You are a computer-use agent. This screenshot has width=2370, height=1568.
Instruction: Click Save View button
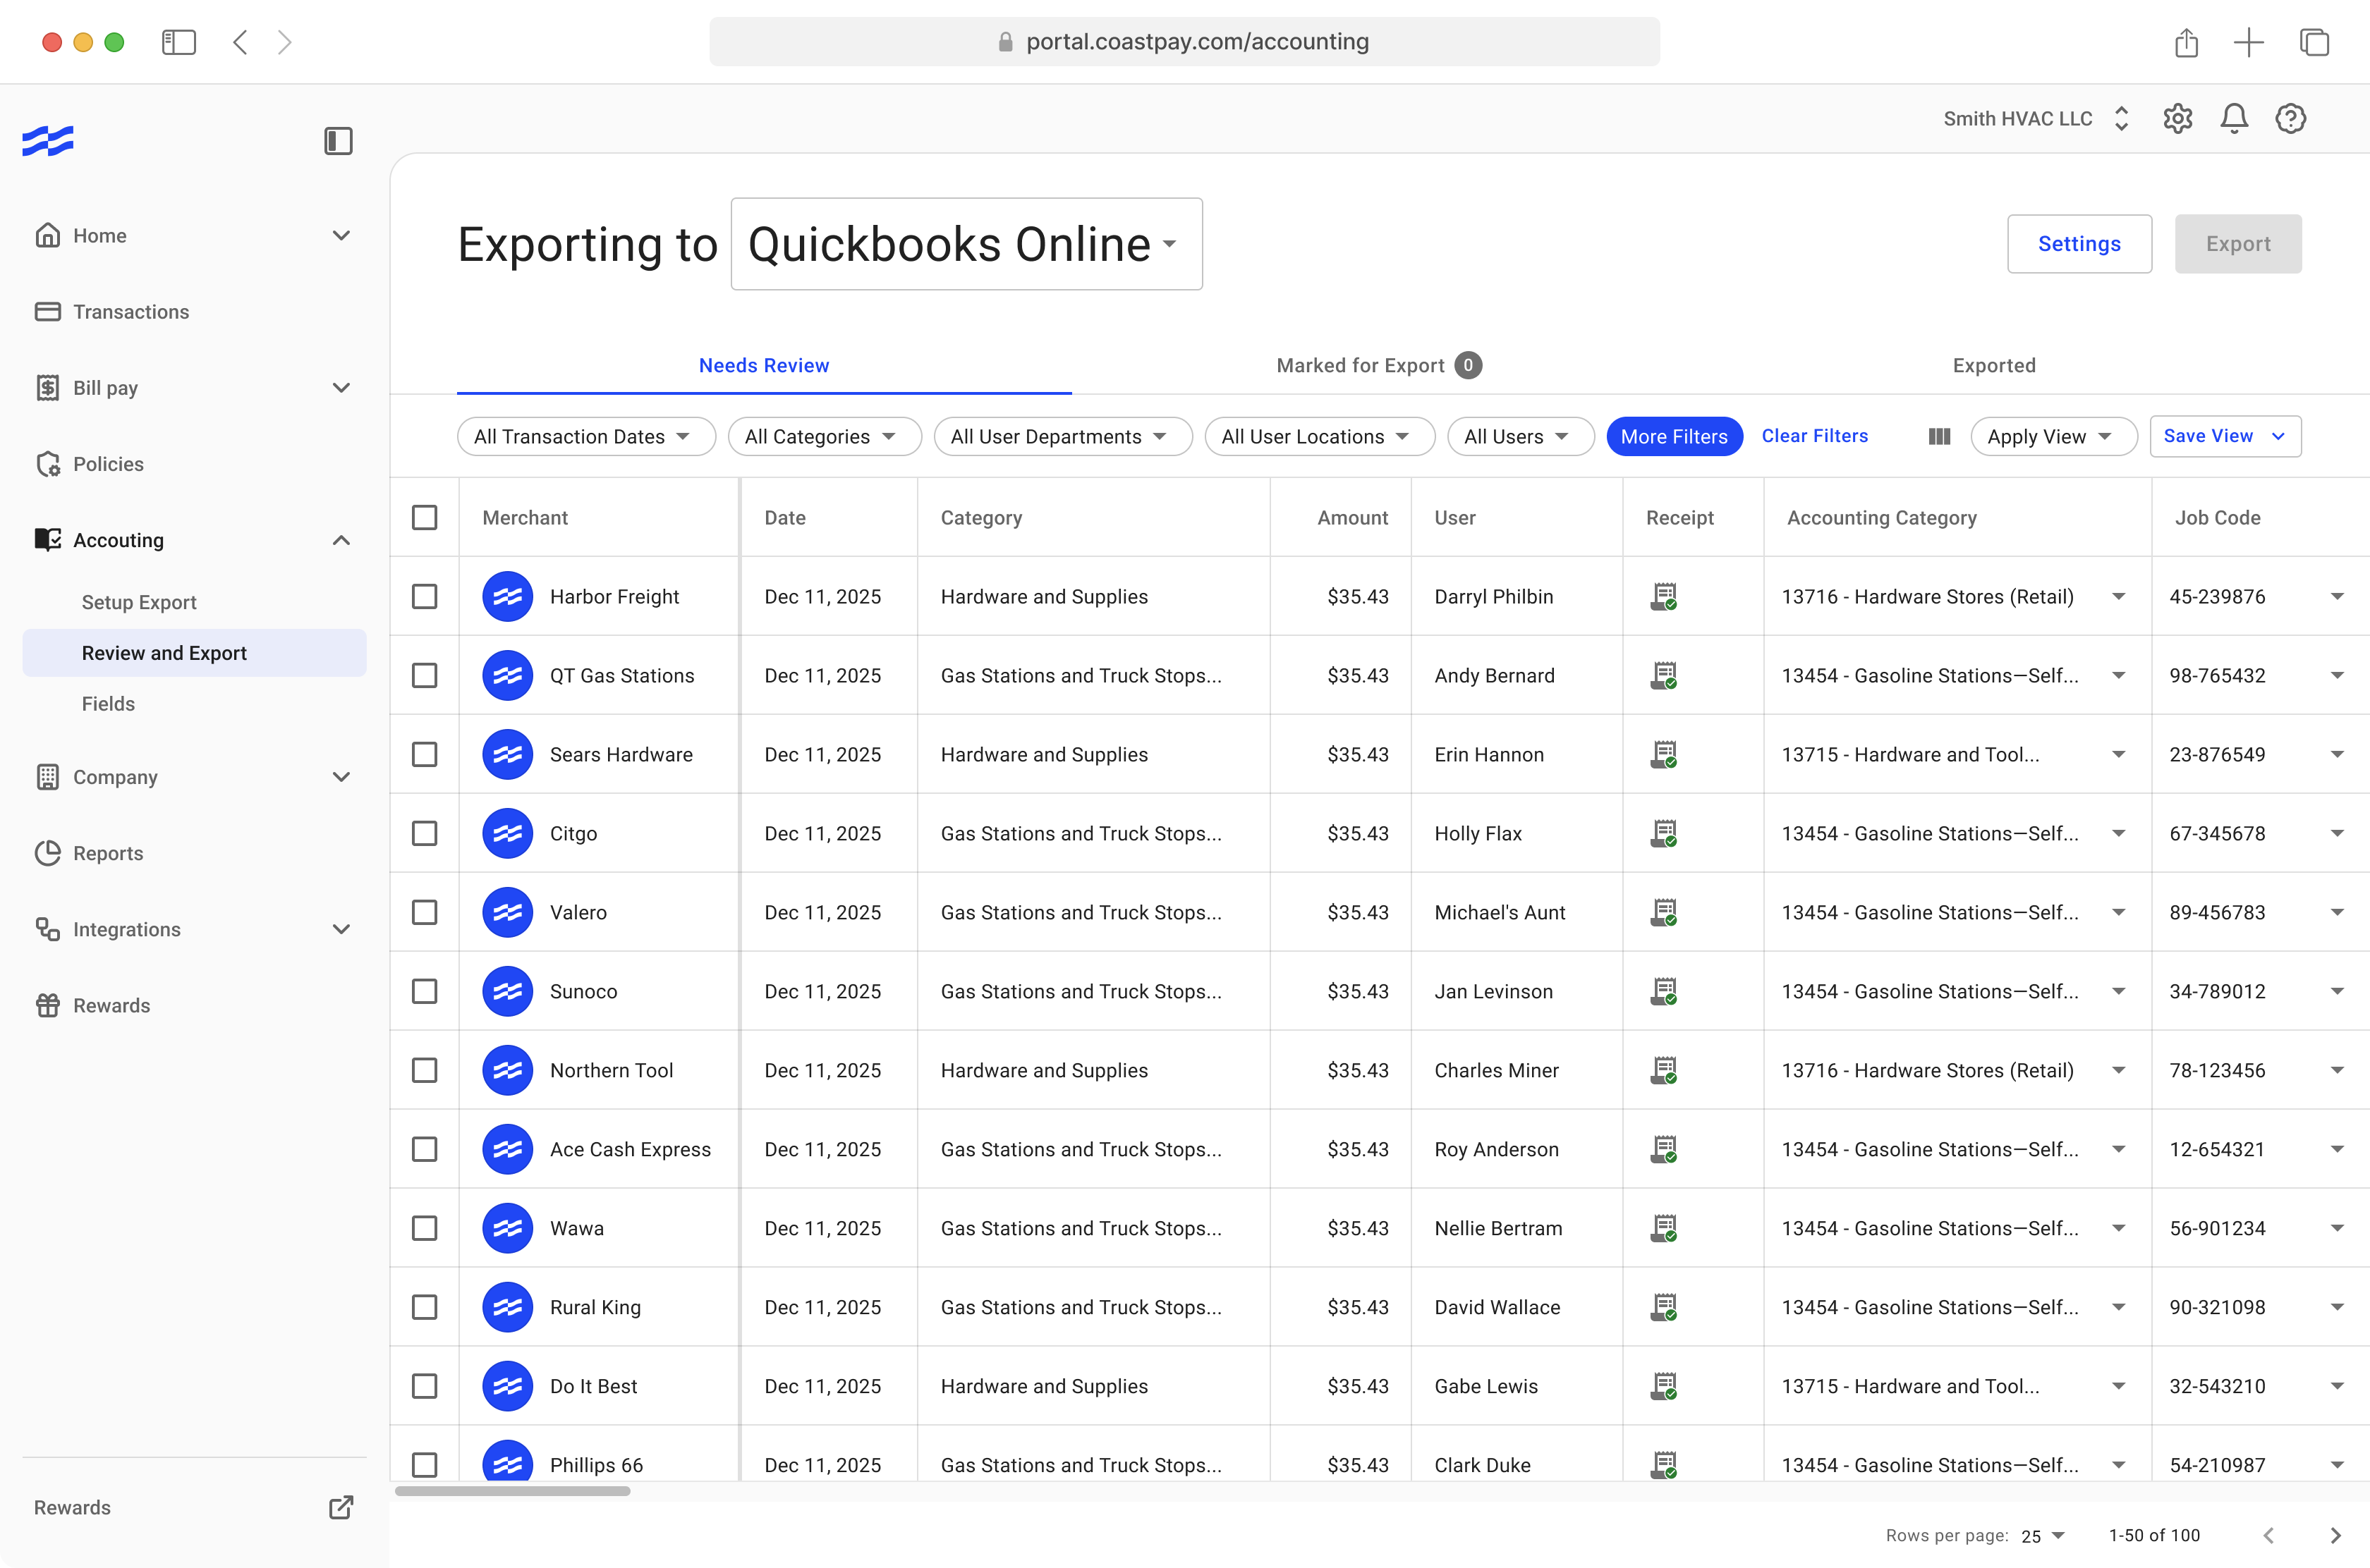coord(2225,436)
